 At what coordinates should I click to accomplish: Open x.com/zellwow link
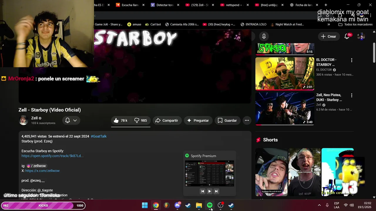pos(42,171)
